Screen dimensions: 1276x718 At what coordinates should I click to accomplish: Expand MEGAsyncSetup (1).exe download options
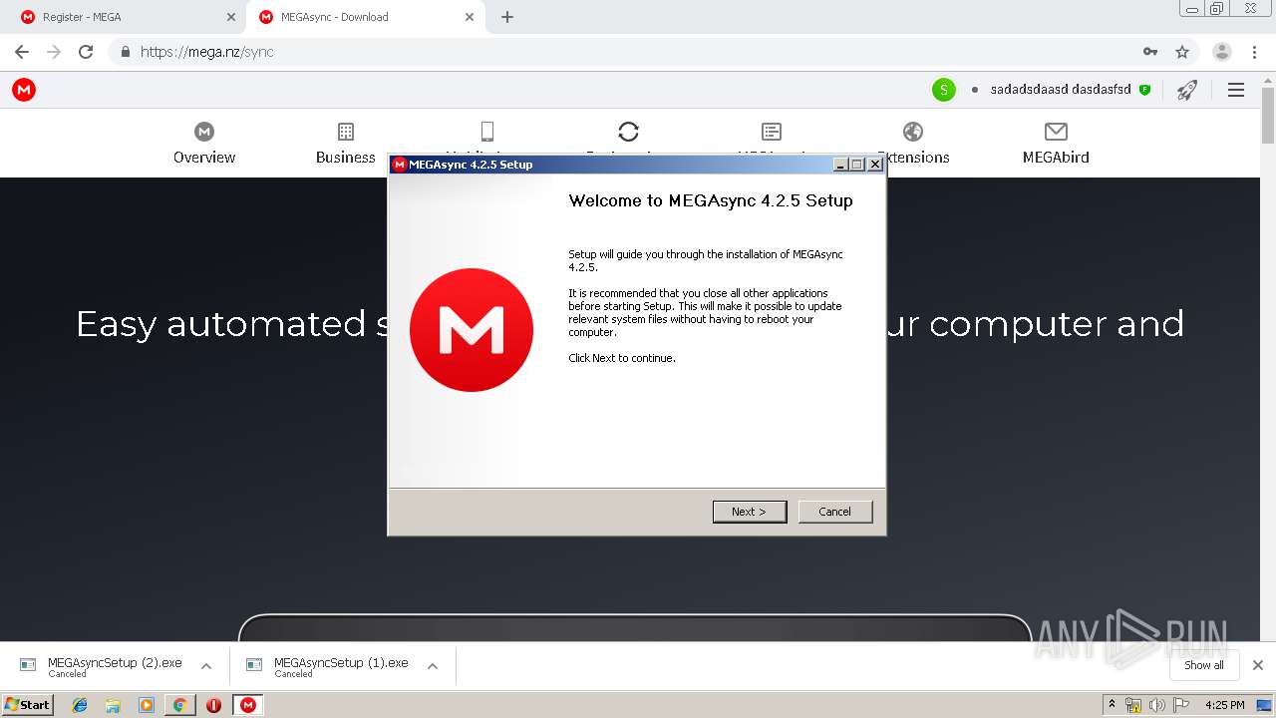(x=433, y=666)
